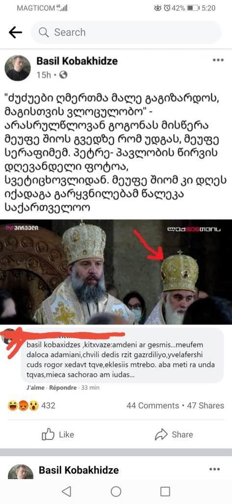Open the 432 reactions count
This screenshot has width=232, height=504.
click(48, 406)
